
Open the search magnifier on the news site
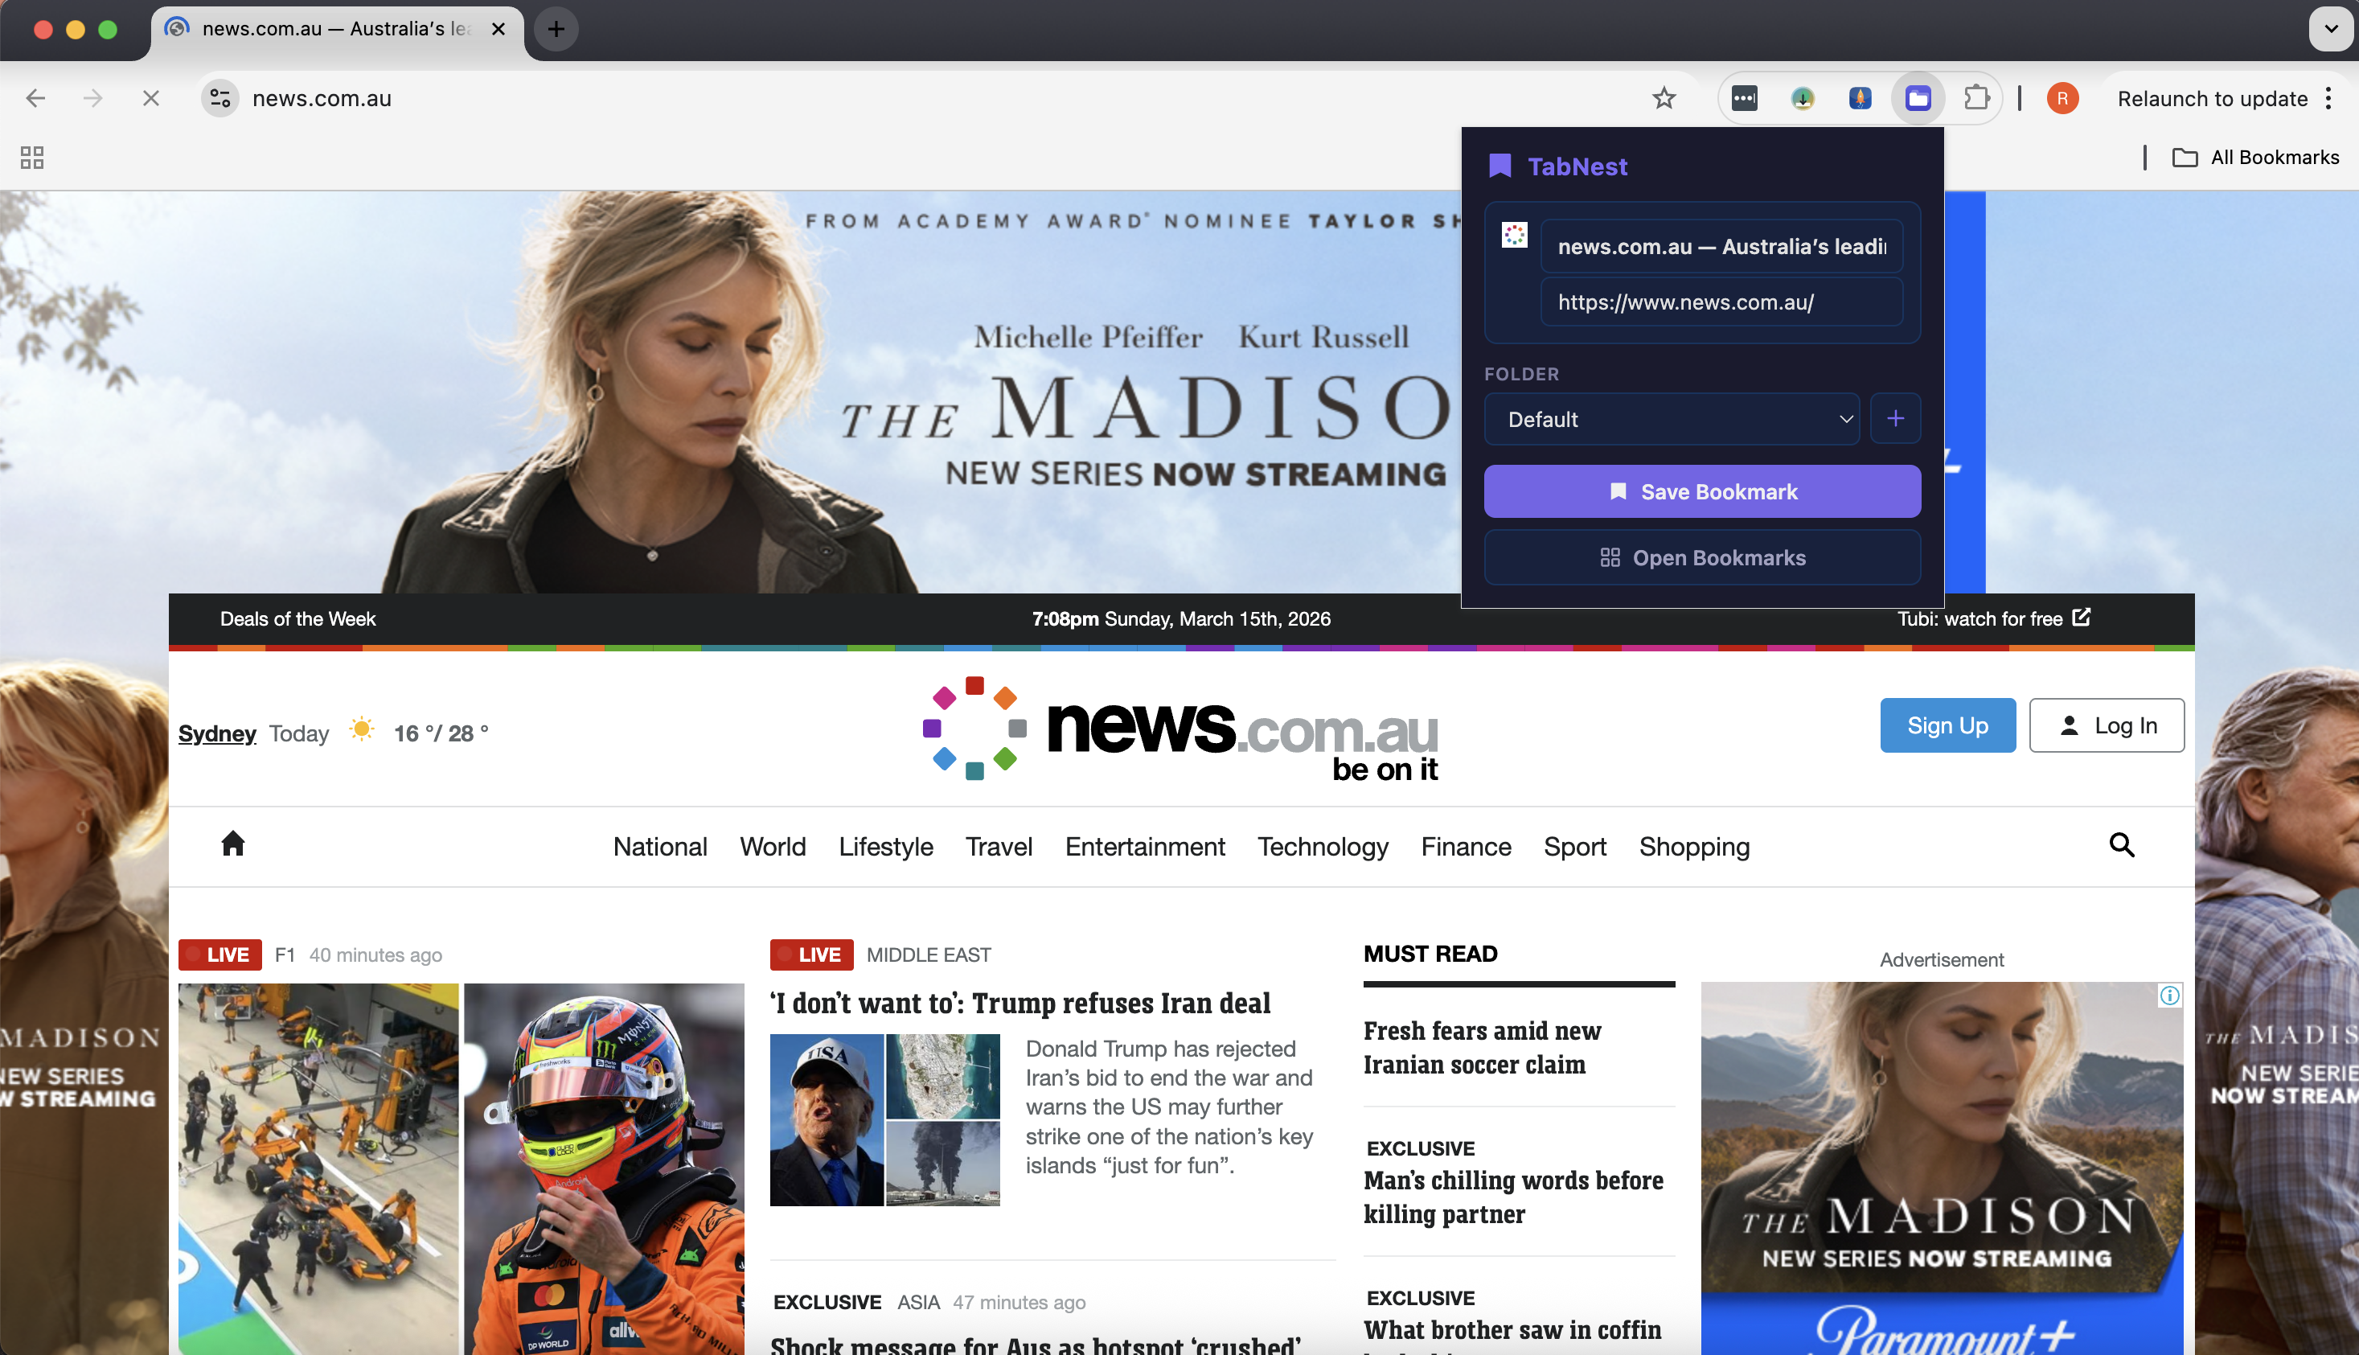click(2122, 845)
